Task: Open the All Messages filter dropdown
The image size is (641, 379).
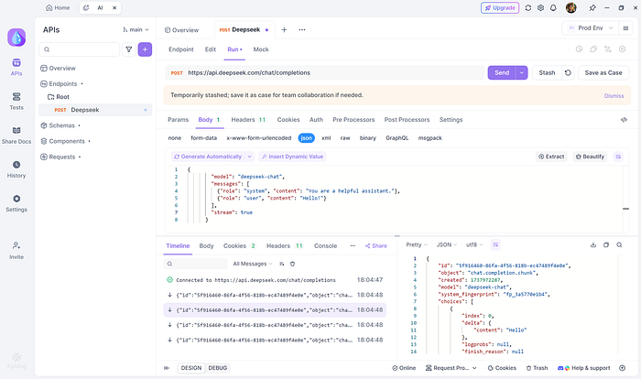Action: click(x=252, y=264)
